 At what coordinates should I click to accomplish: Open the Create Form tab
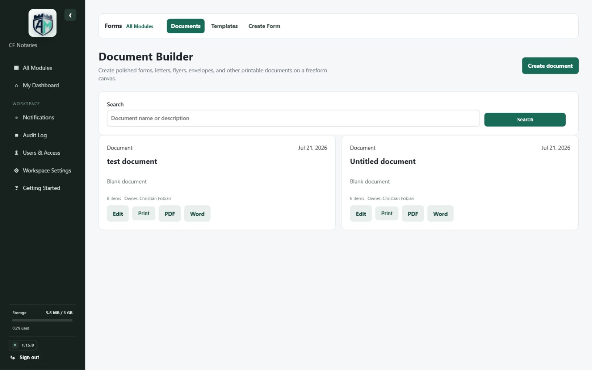point(264,26)
